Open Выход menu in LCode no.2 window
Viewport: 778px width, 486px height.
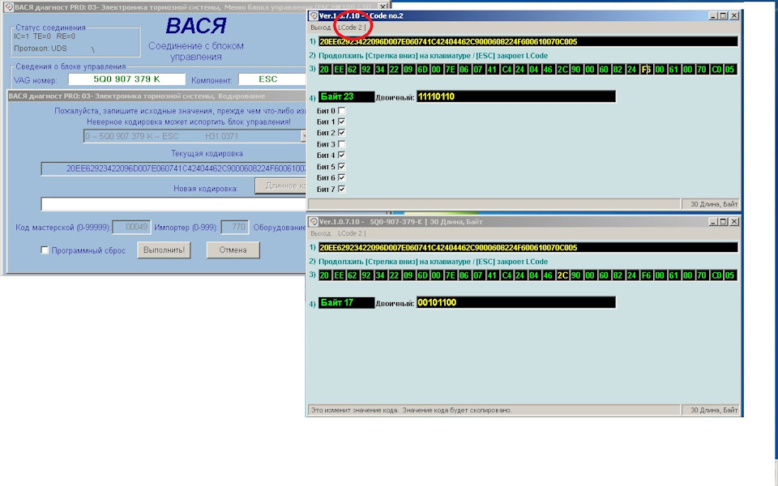pos(320,28)
